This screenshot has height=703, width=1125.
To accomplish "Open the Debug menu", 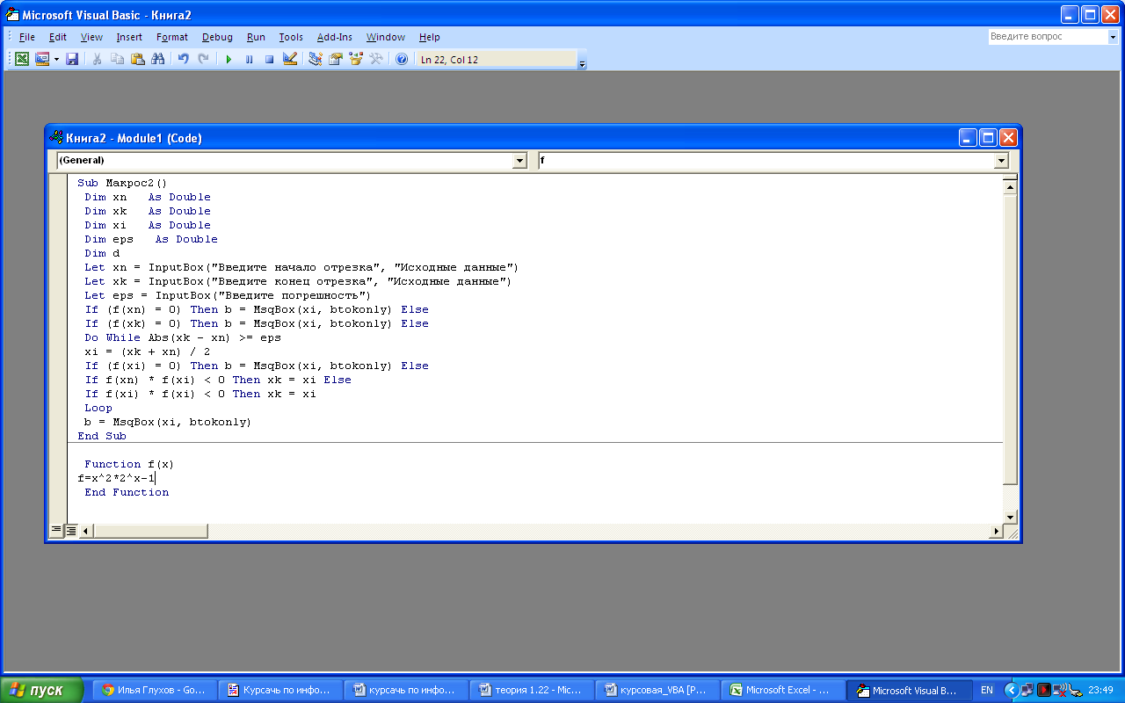I will pyautogui.click(x=217, y=37).
